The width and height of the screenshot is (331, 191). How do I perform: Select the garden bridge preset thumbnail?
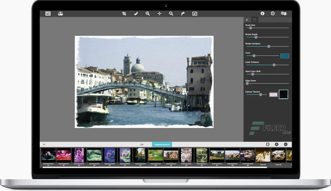[202, 155]
